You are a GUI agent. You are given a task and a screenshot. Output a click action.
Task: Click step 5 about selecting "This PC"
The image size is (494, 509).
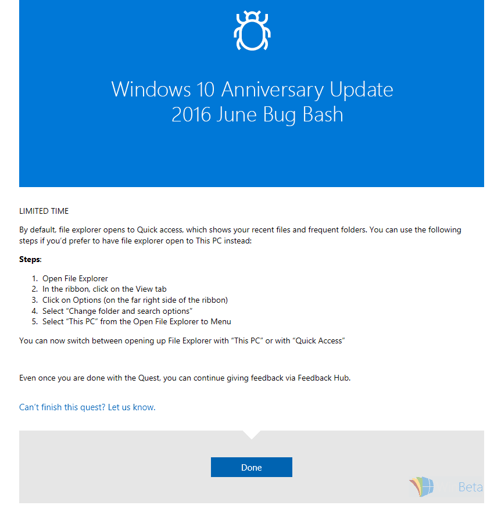tap(137, 321)
